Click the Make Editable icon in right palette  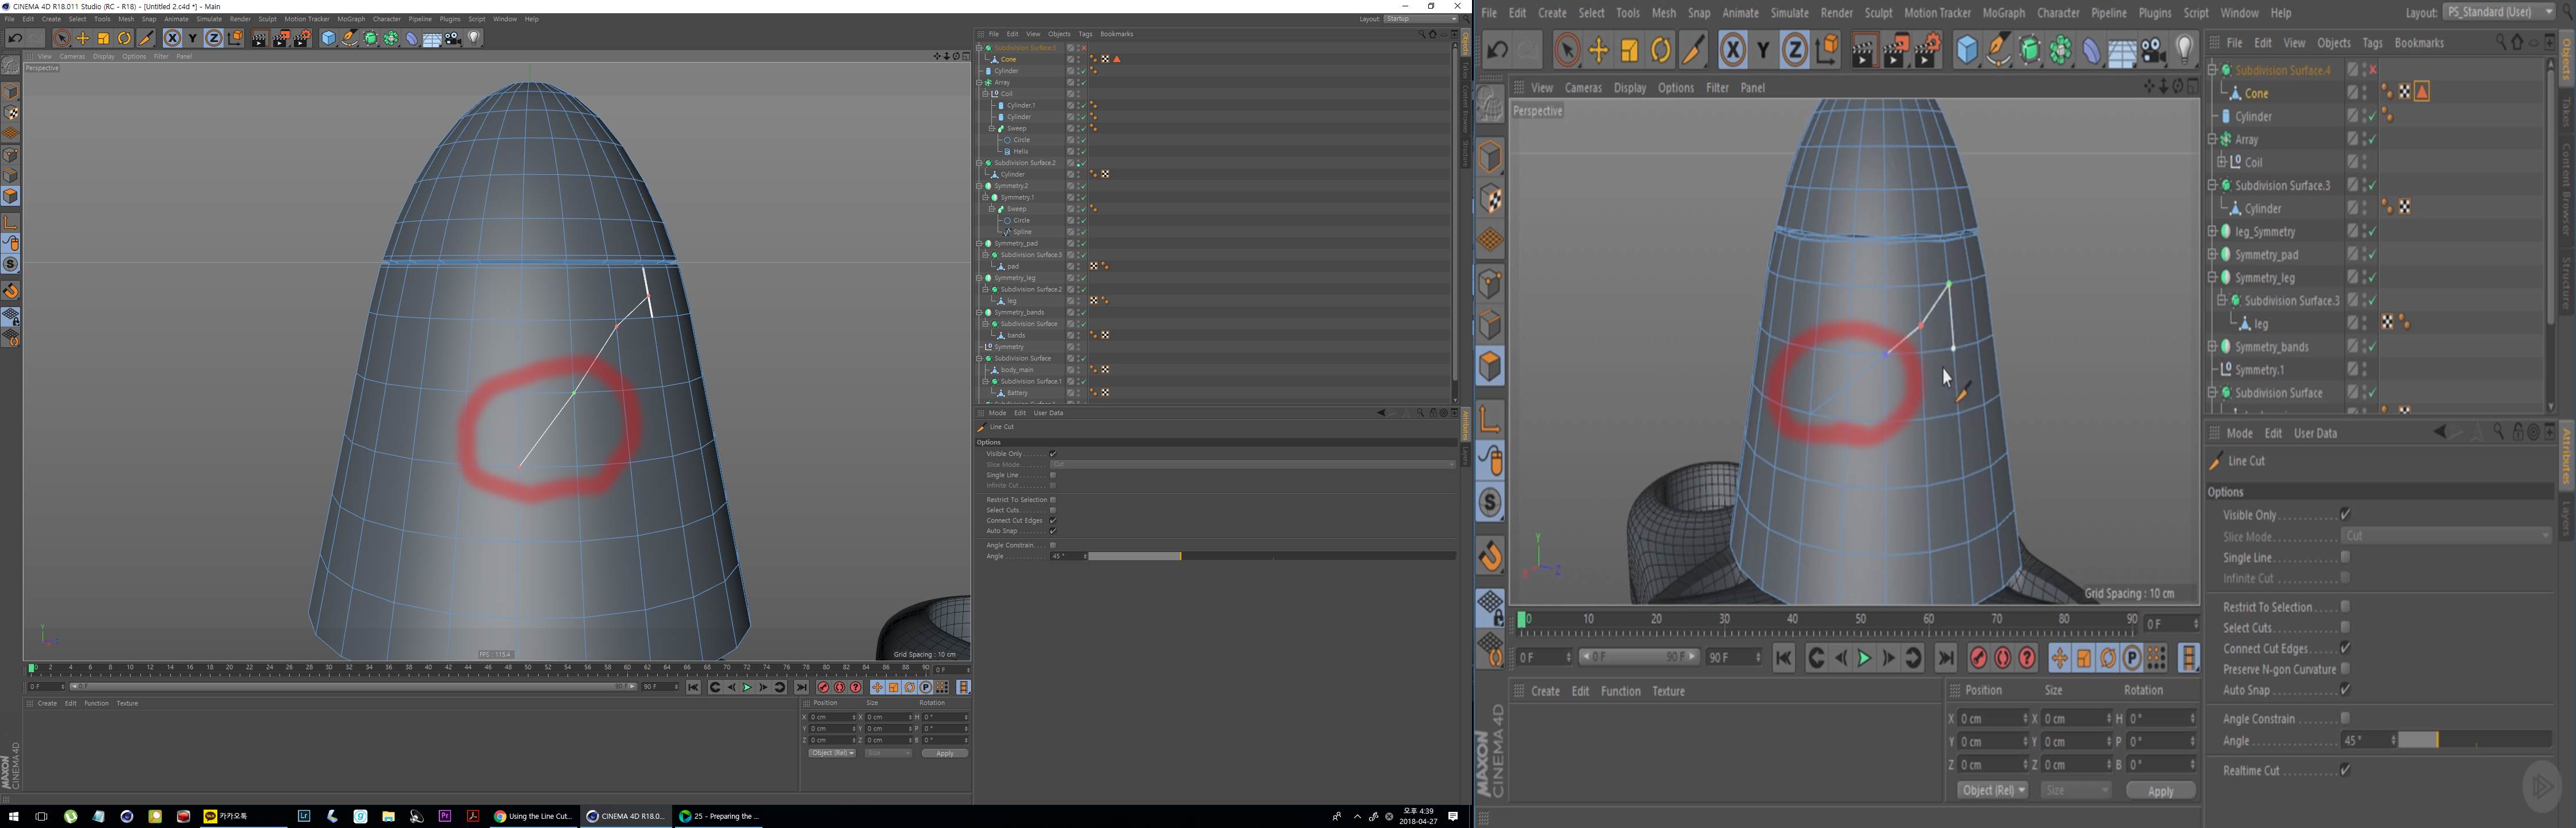pos(1490,104)
